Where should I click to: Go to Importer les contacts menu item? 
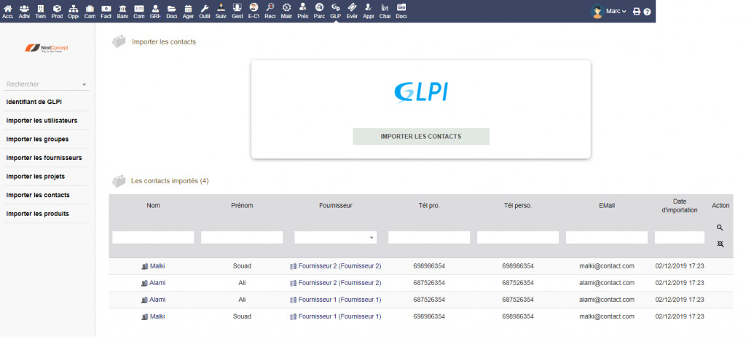point(38,196)
